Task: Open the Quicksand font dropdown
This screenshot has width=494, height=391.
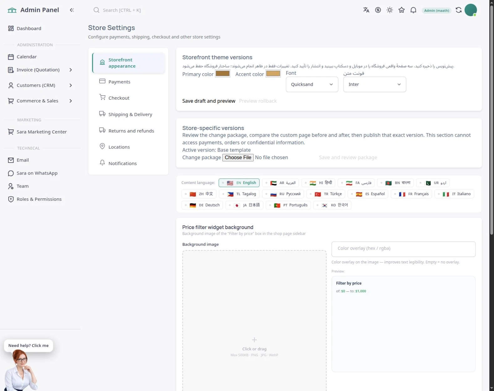Action: click(x=312, y=85)
